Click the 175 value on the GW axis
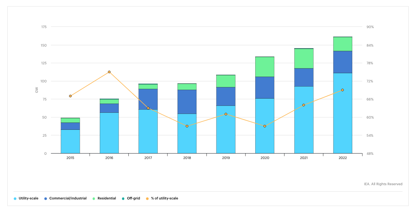This screenshot has height=211, width=418. tap(44, 27)
